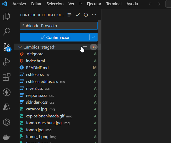Screen dimensions: 171x143
Task: Click the image icon beside cazador.jpg
Action: [x=22, y=109]
